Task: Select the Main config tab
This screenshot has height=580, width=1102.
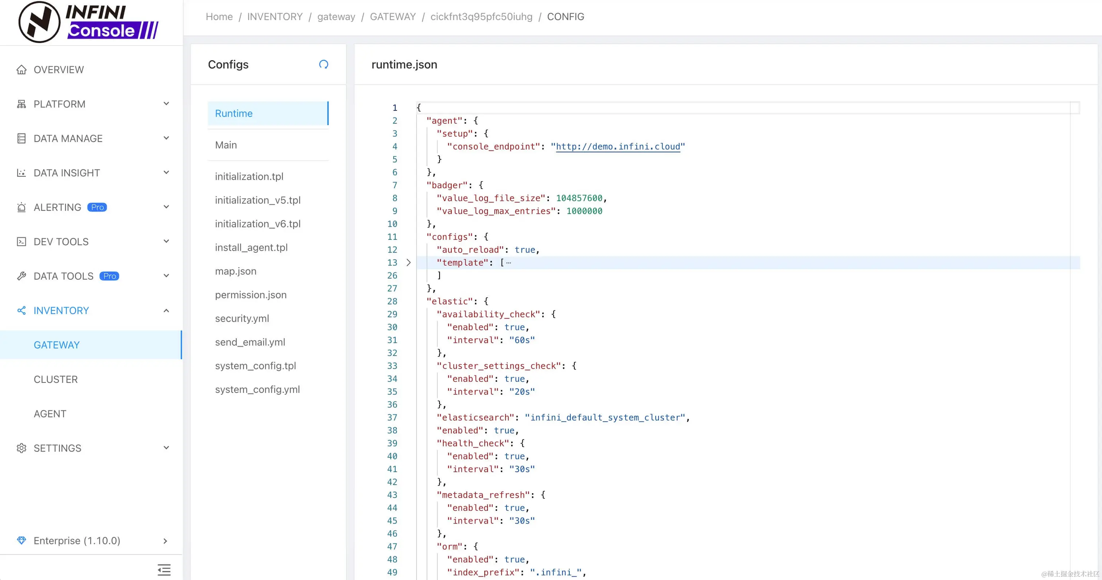Action: (226, 145)
